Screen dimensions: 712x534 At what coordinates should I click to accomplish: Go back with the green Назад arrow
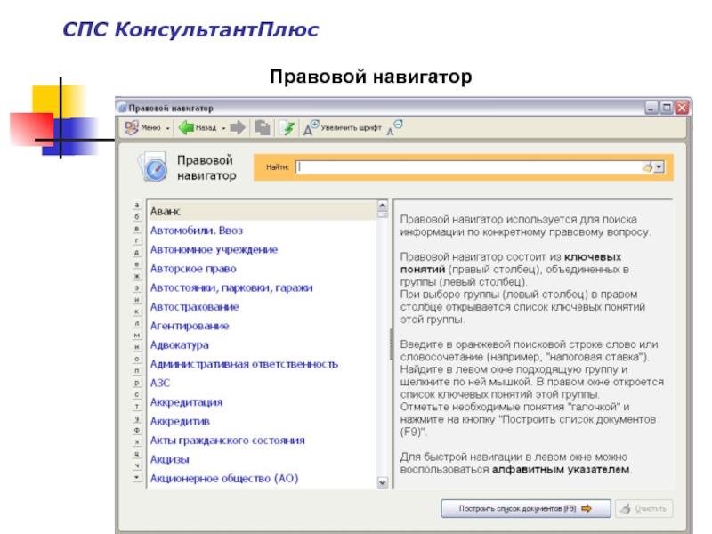(186, 127)
